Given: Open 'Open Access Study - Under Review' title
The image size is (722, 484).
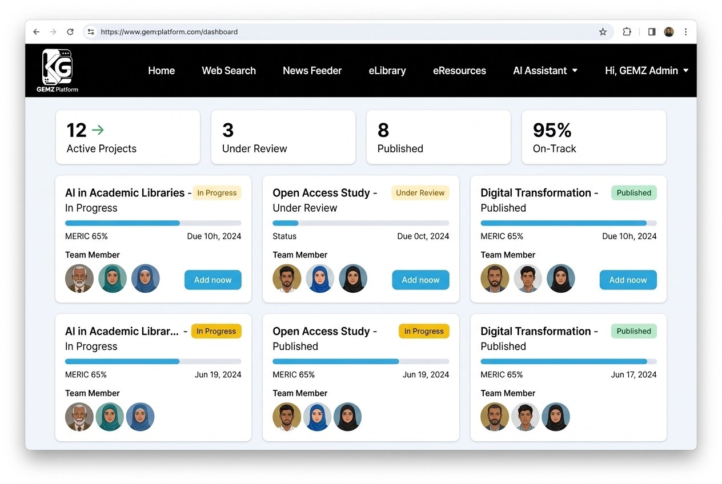Looking at the screenshot, I should click(325, 200).
